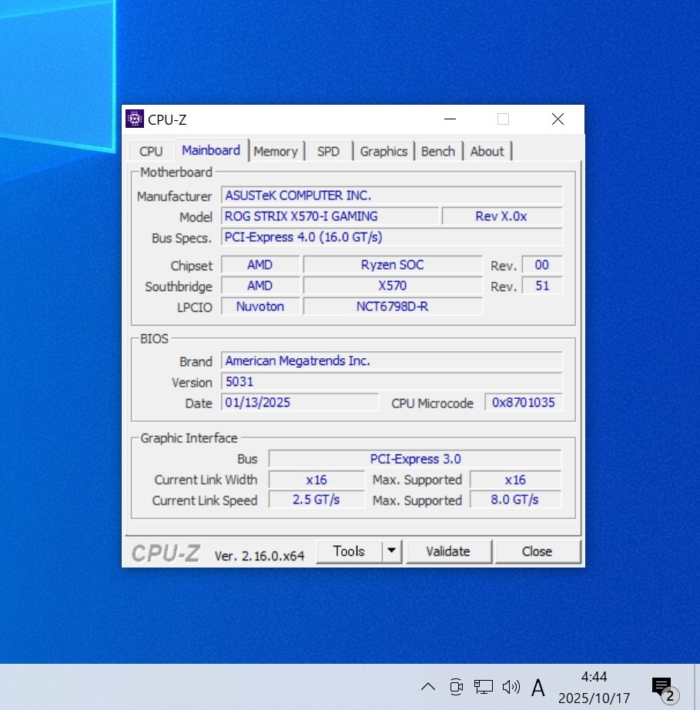This screenshot has height=710, width=700.
Task: Minimize the CPU-Z window
Action: tap(450, 119)
